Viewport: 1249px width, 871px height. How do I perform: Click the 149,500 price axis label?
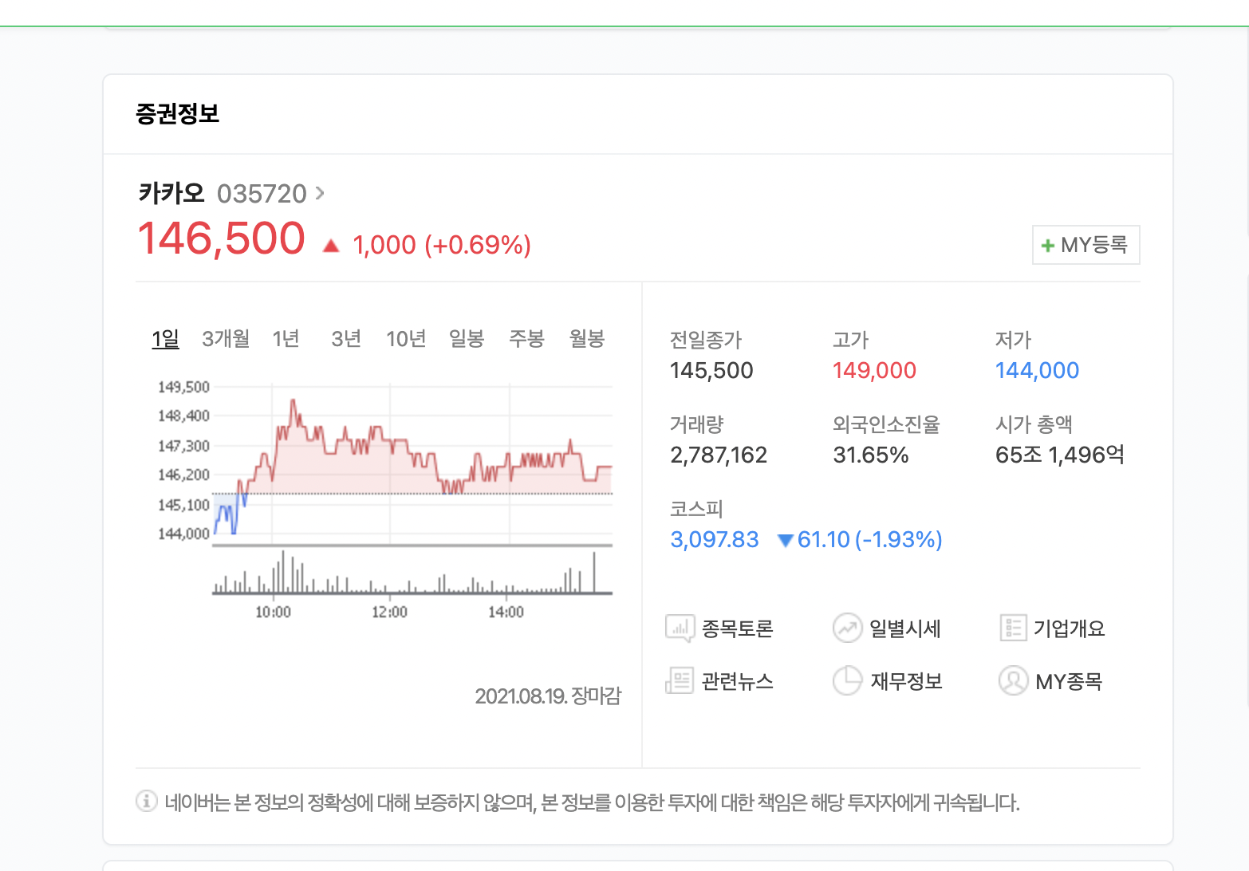pyautogui.click(x=183, y=387)
